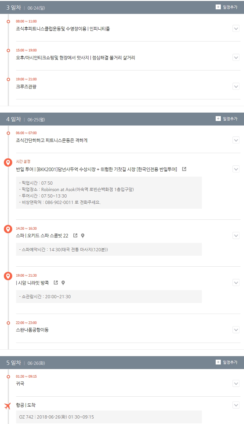Open external link icon next to 오키드 스파 스쿰빗 22
The width and height of the screenshot is (244, 424).
click(75, 235)
